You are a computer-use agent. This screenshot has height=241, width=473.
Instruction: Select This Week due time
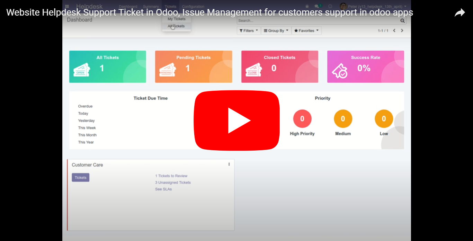click(87, 128)
